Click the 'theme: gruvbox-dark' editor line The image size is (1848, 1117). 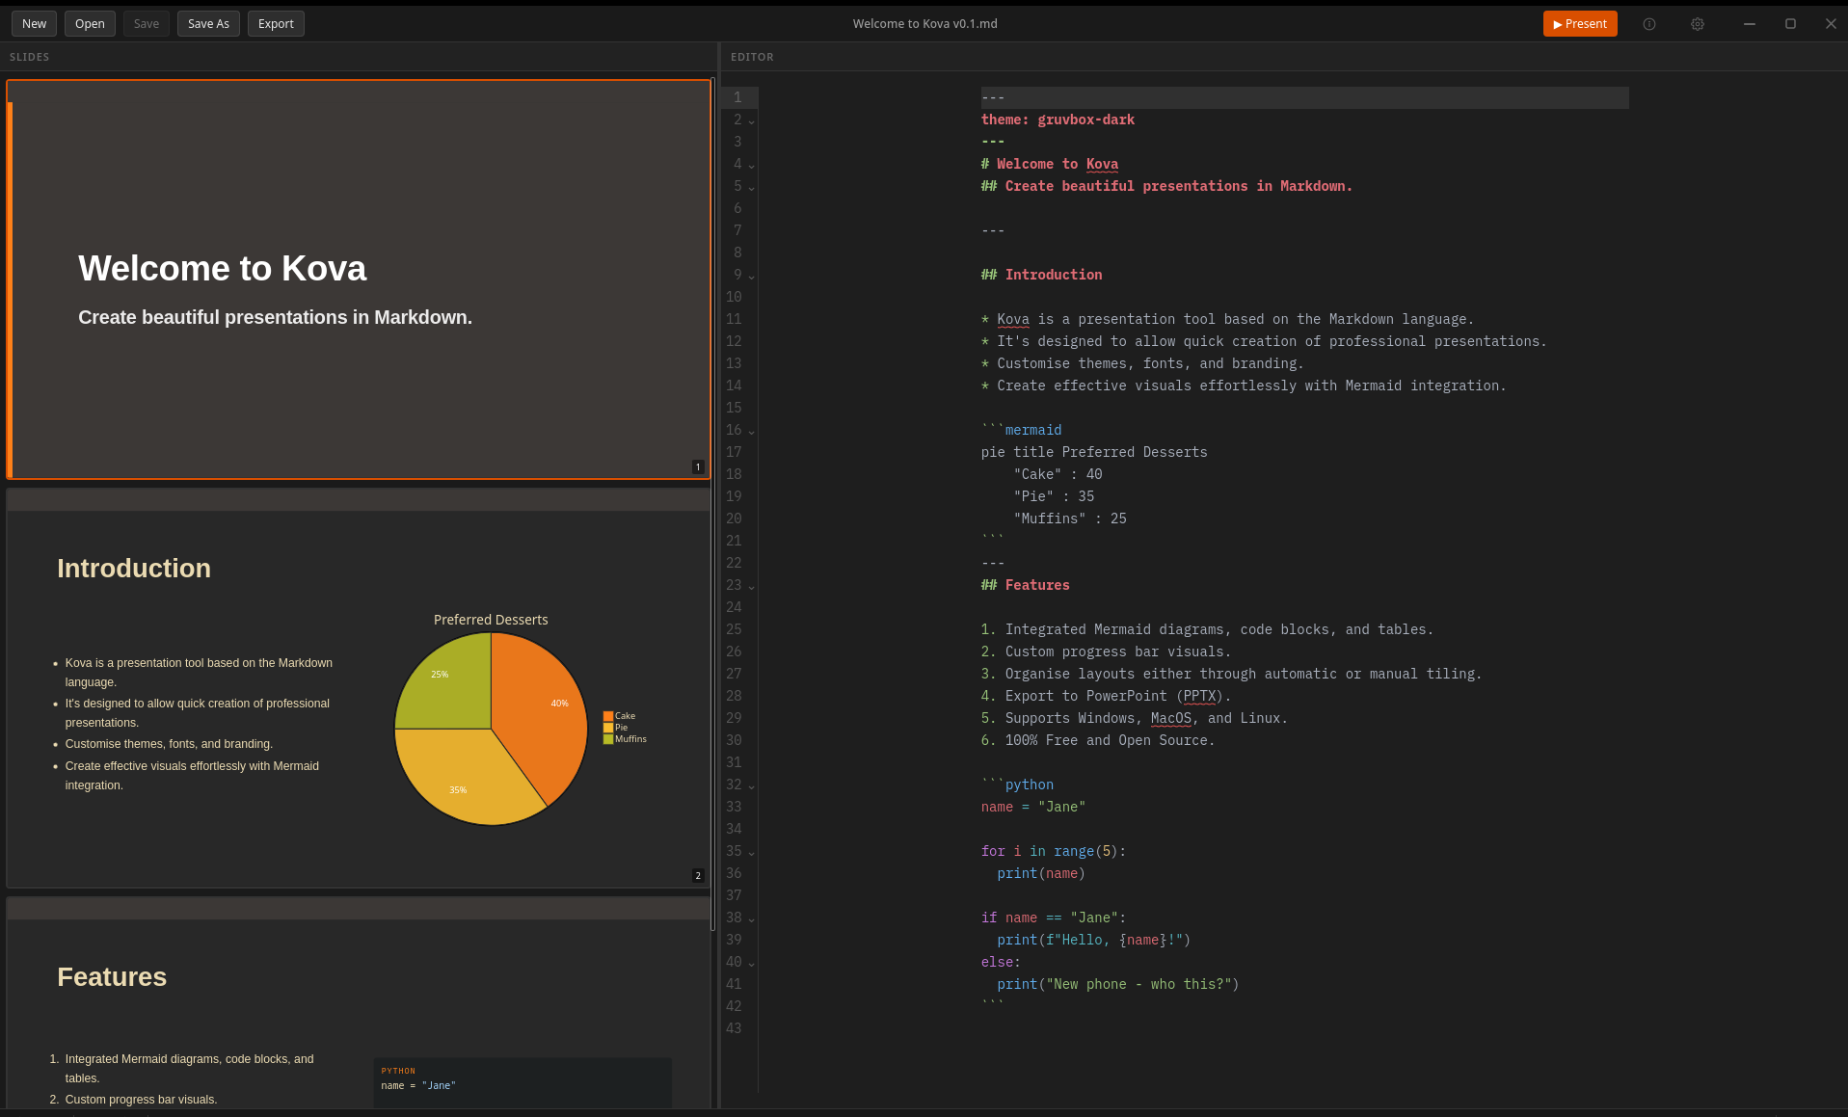1058,120
